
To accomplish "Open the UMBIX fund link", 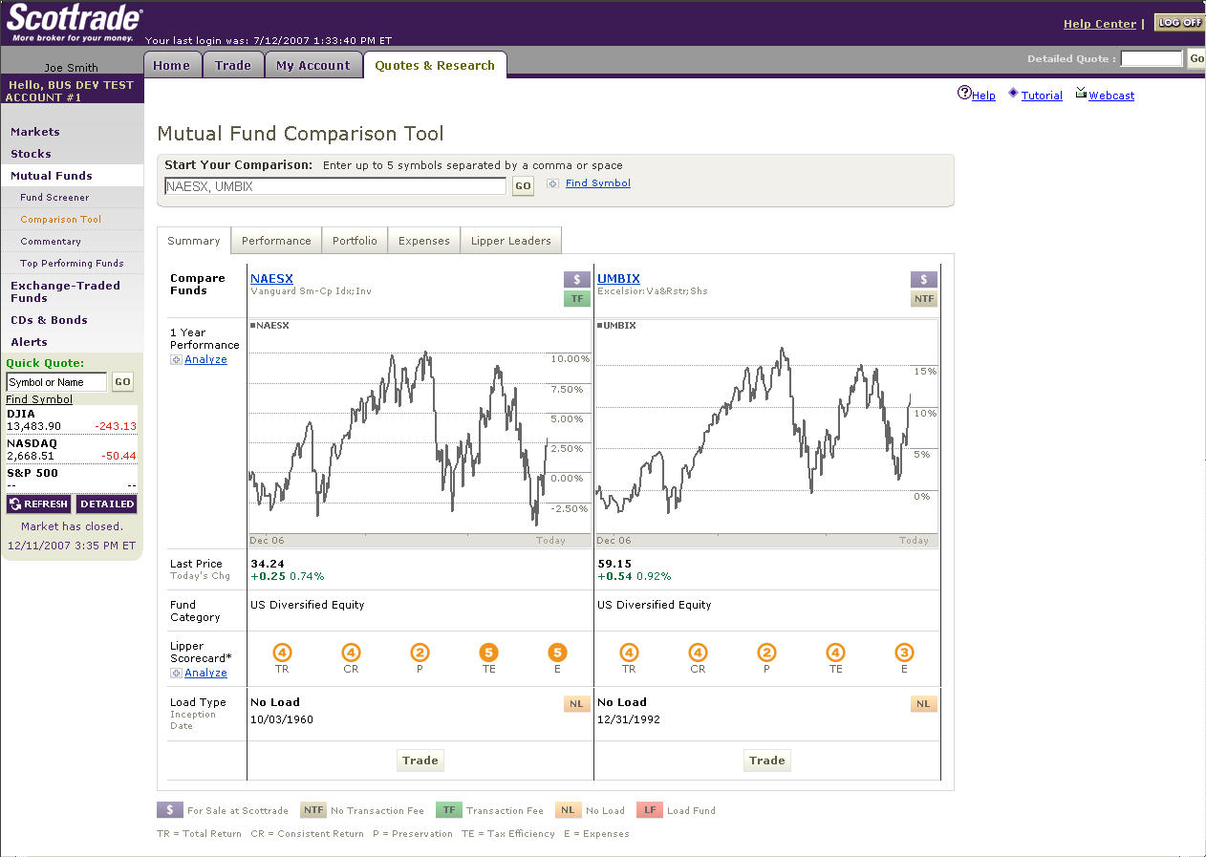I will pyautogui.click(x=618, y=279).
